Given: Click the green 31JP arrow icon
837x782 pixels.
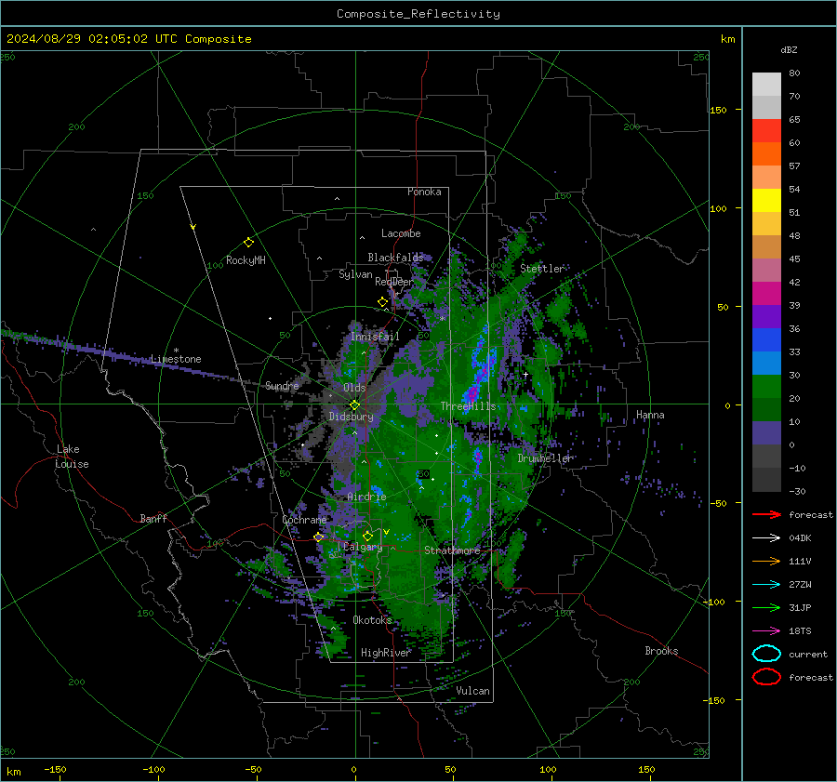Looking at the screenshot, I should tap(766, 607).
